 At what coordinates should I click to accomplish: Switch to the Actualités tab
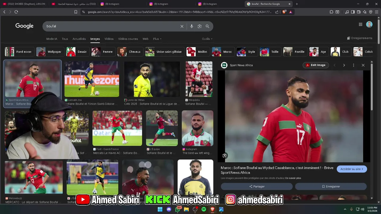tap(79, 39)
